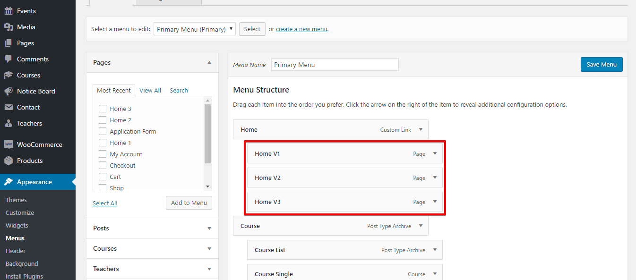Click into the Menu Name text field
The width and height of the screenshot is (636, 280).
[335, 65]
